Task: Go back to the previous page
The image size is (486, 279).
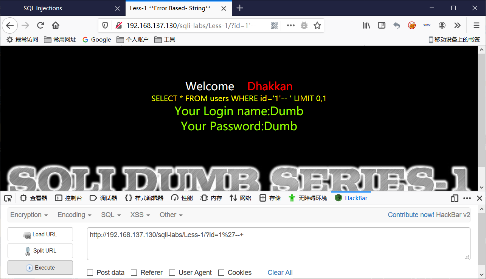Action: (x=10, y=25)
